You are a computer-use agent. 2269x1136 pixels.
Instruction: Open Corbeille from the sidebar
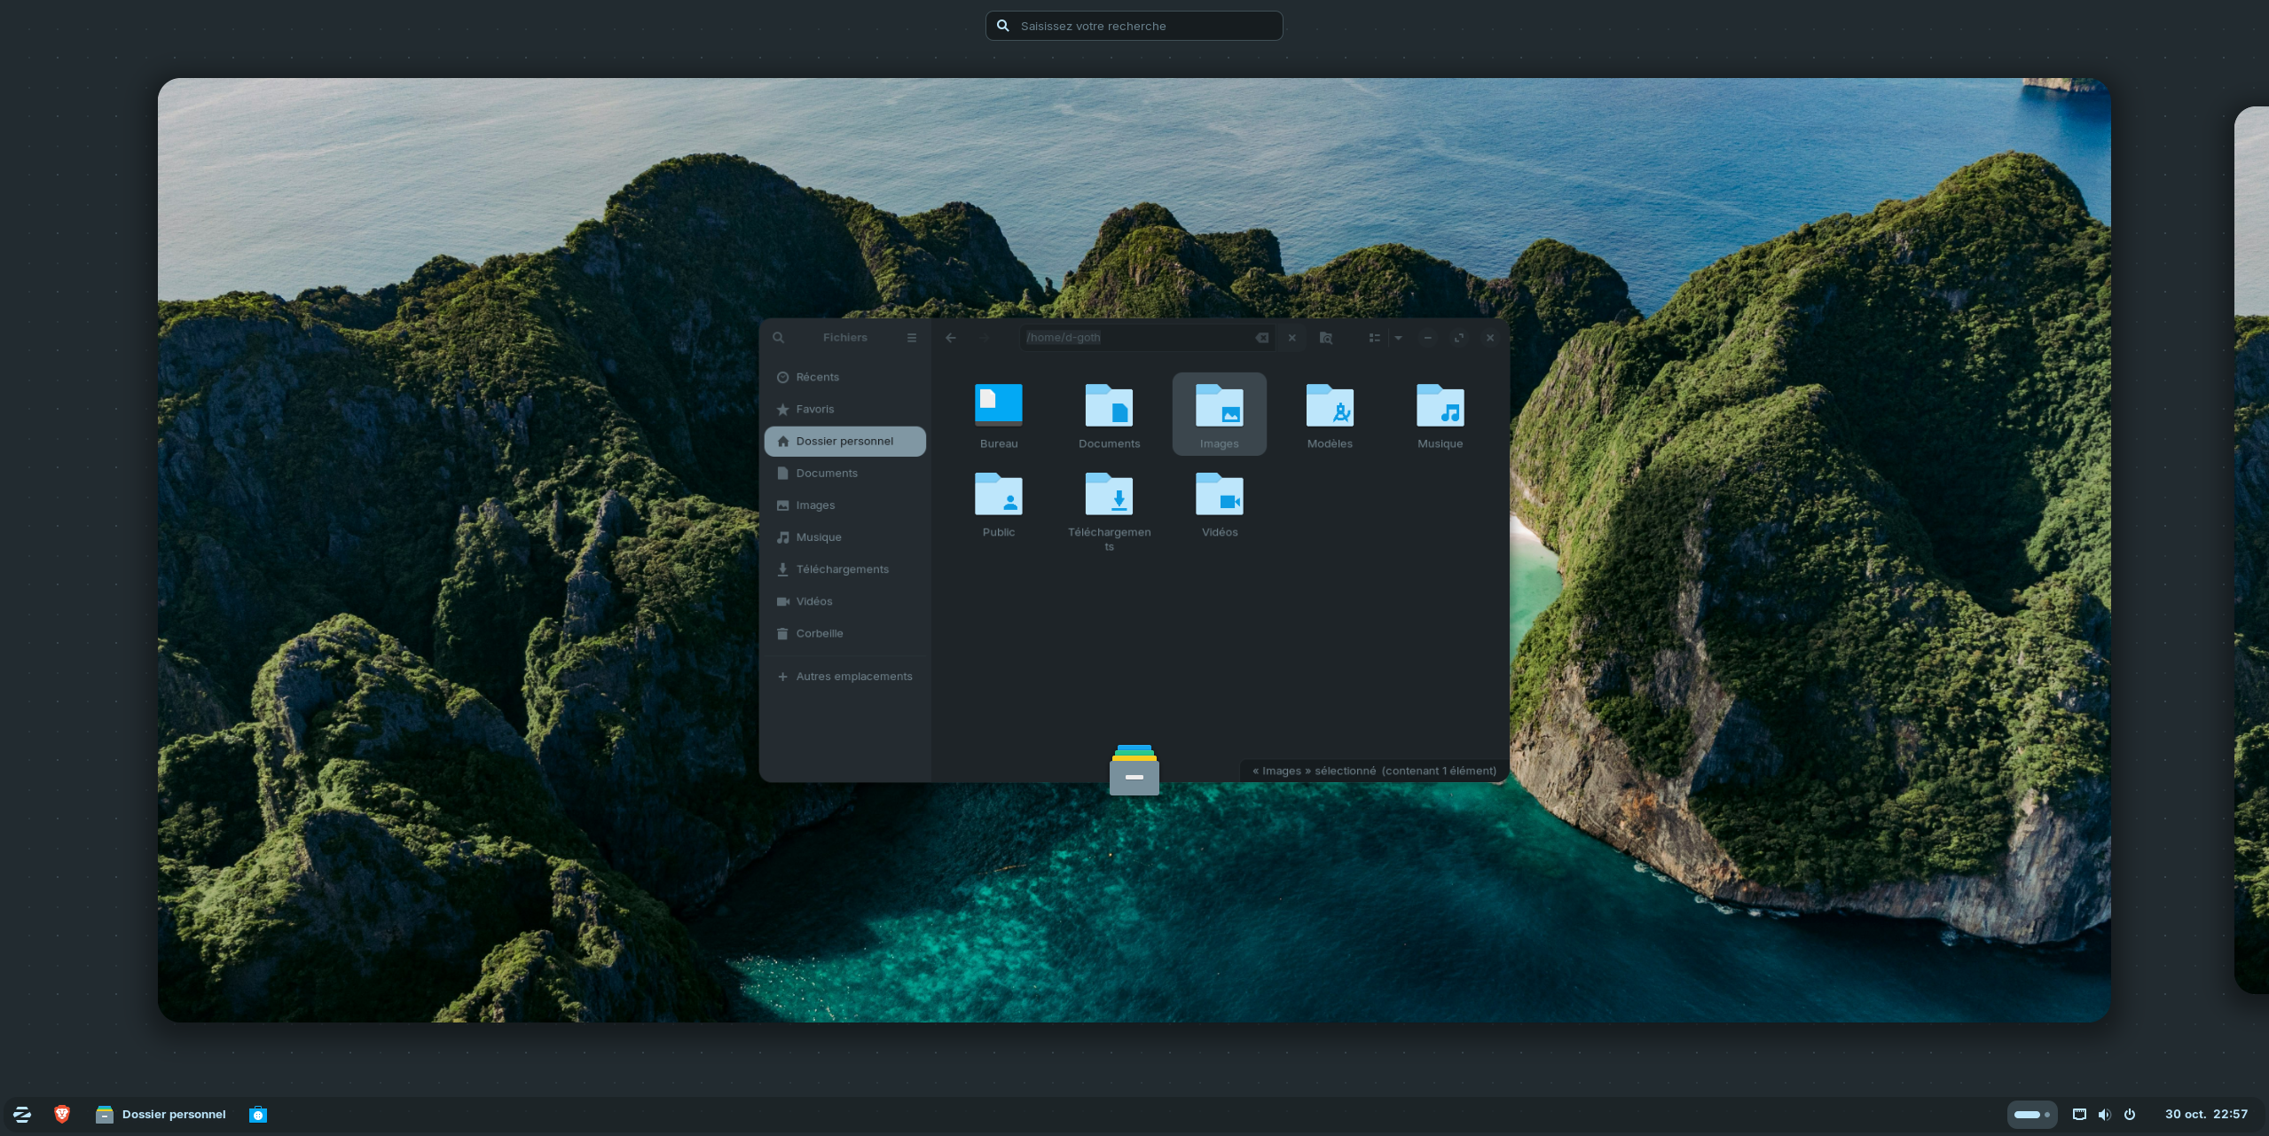tap(819, 633)
